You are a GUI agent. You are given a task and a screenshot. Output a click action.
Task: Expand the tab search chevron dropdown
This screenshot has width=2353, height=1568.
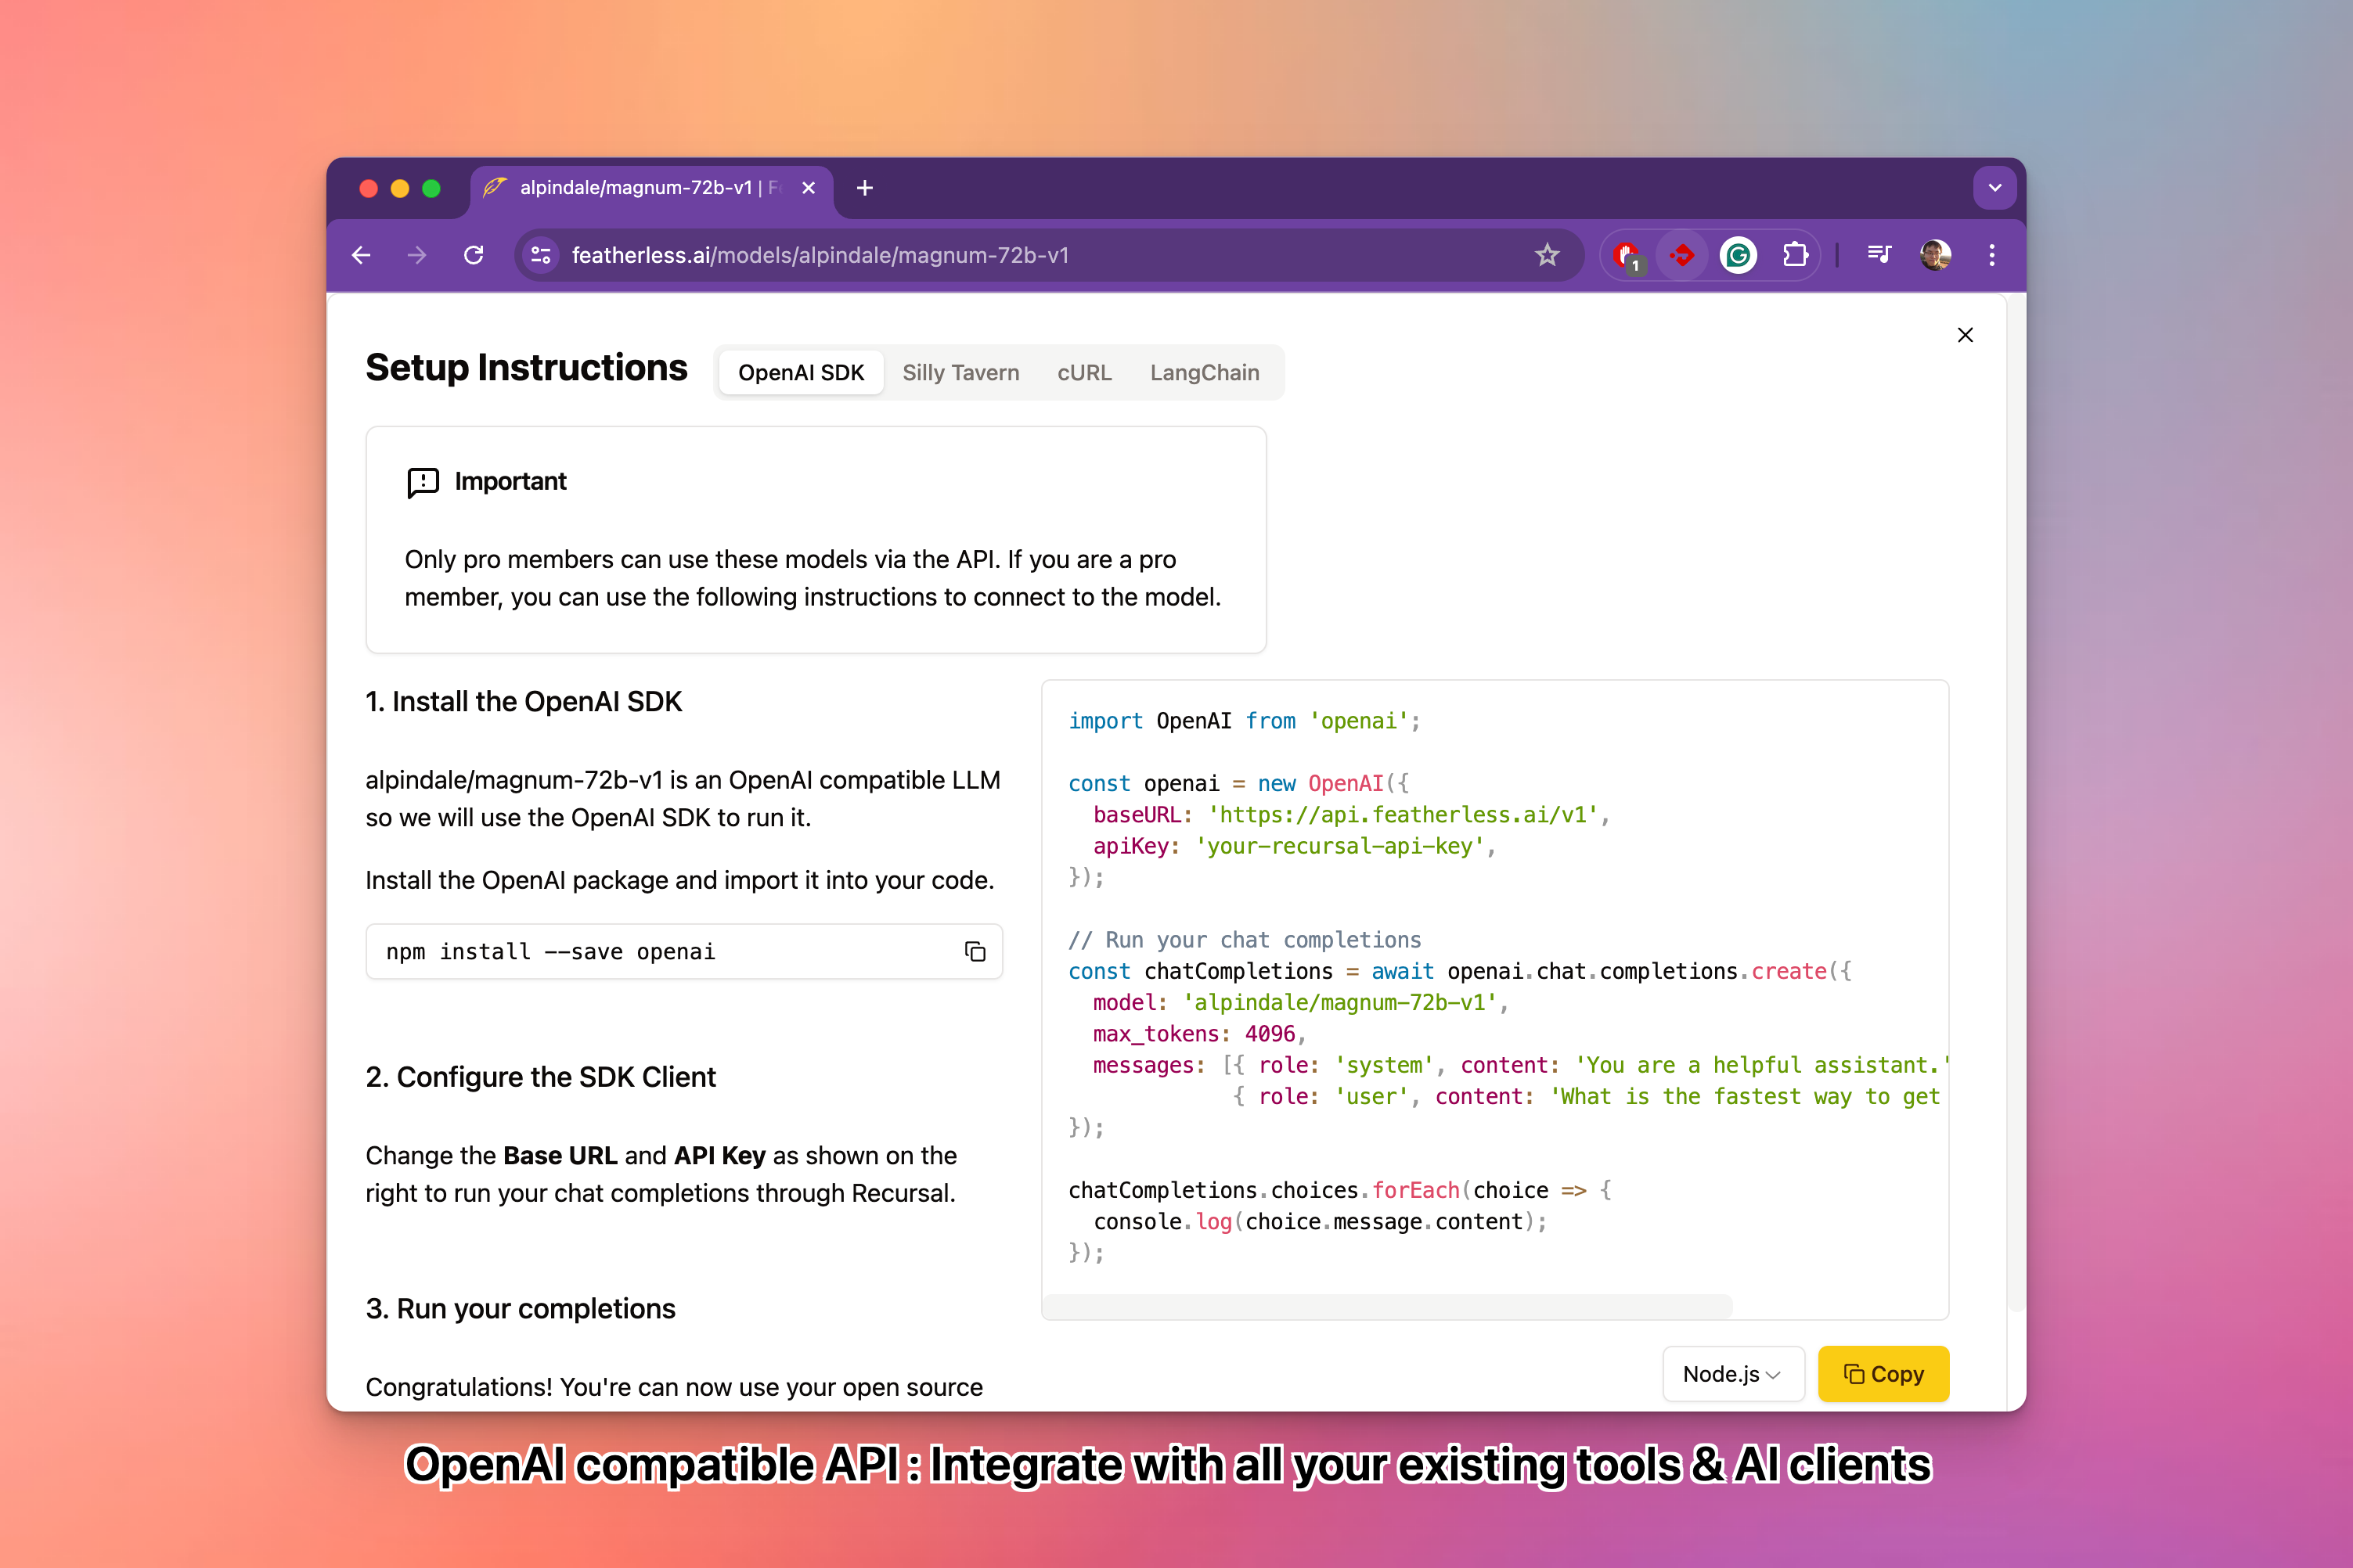(1994, 188)
